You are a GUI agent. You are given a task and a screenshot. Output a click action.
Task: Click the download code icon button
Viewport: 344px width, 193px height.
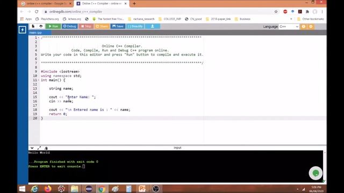153,26
